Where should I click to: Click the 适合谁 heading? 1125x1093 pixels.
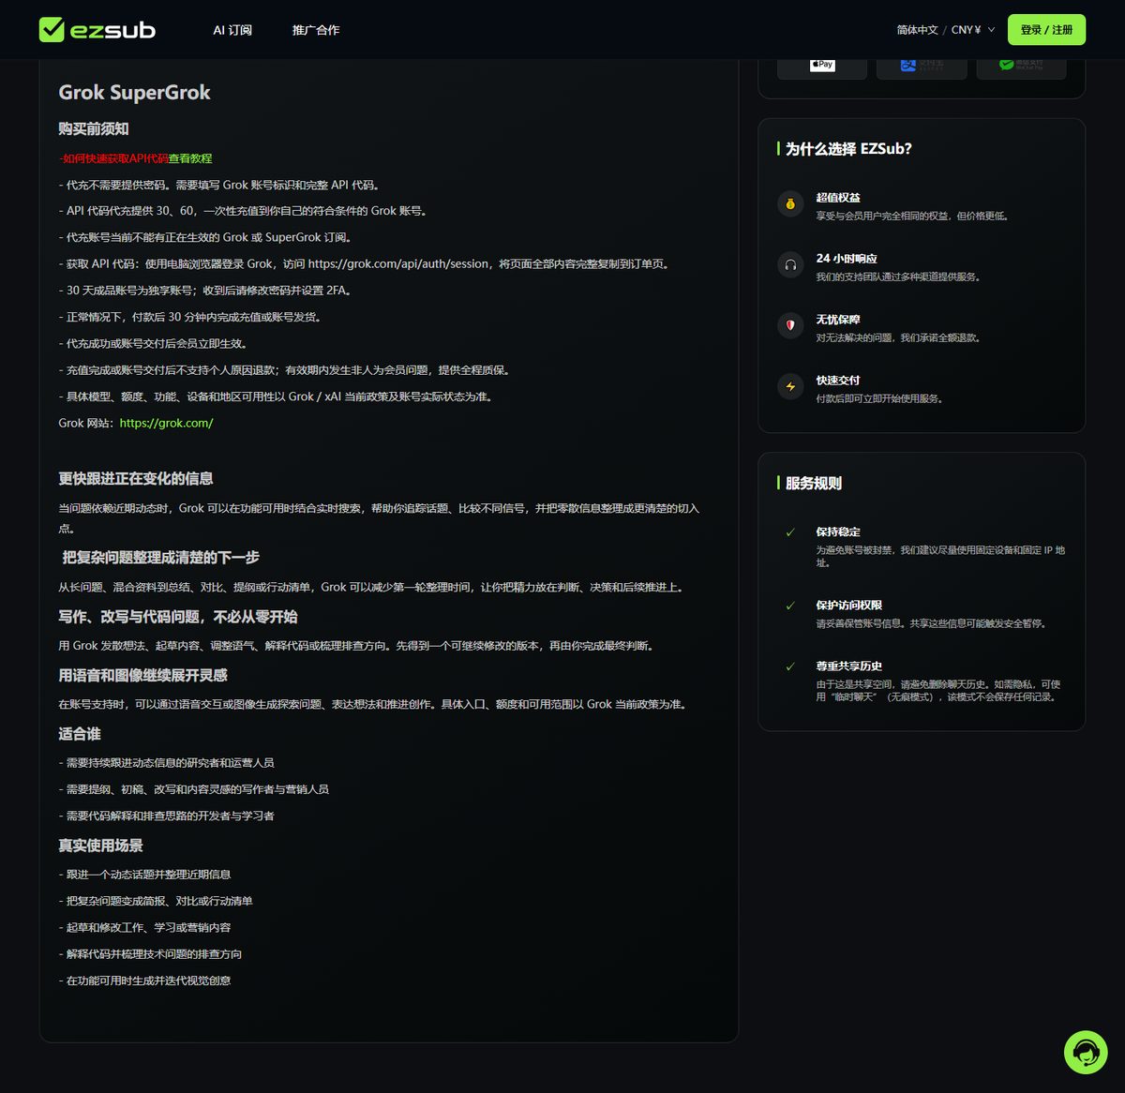80,734
